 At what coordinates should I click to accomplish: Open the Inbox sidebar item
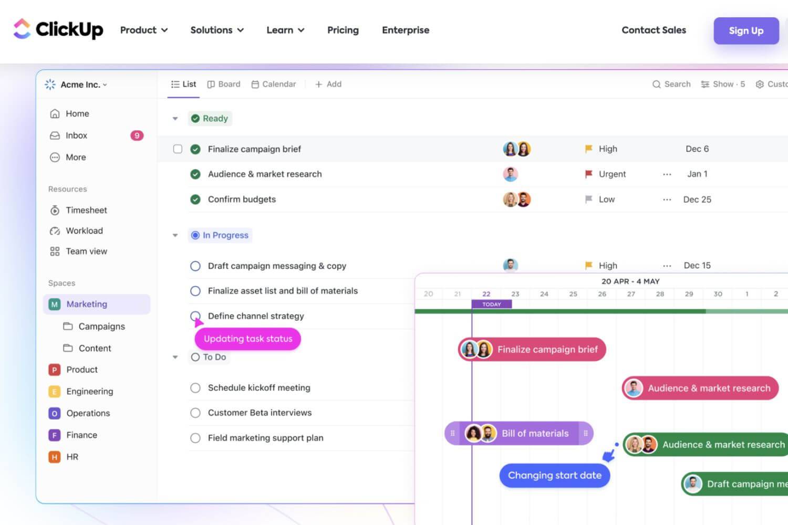point(68,135)
